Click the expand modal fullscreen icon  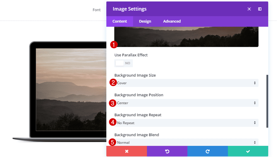pyautogui.click(x=249, y=9)
